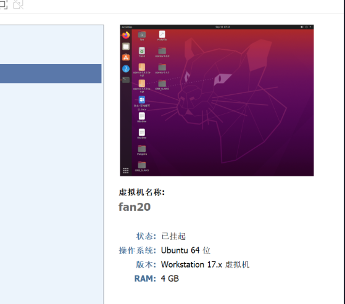The width and height of the screenshot is (345, 304).
Task: Click the RAM label
Action: (145, 279)
